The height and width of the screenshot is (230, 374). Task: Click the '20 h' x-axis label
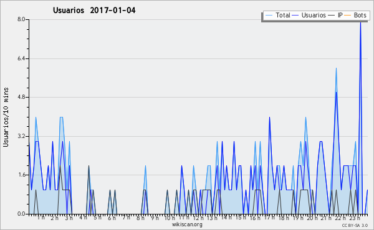(312, 218)
